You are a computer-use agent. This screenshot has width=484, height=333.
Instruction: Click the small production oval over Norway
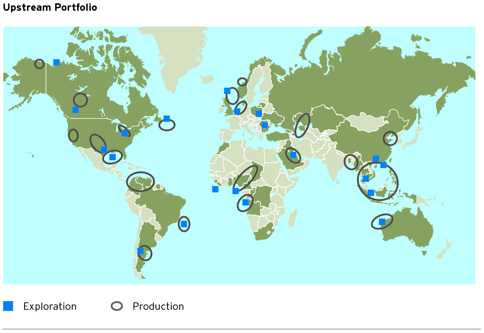[242, 82]
